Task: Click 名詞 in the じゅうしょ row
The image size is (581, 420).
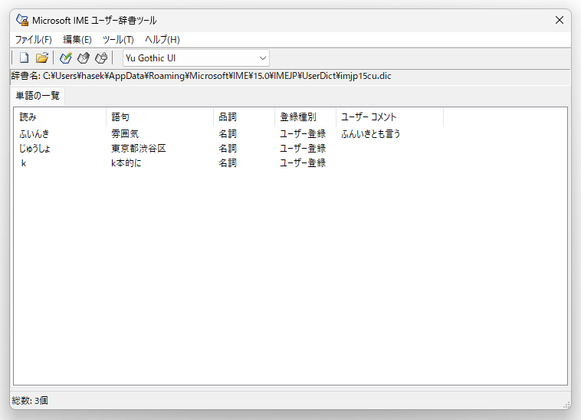Action: pyautogui.click(x=228, y=149)
